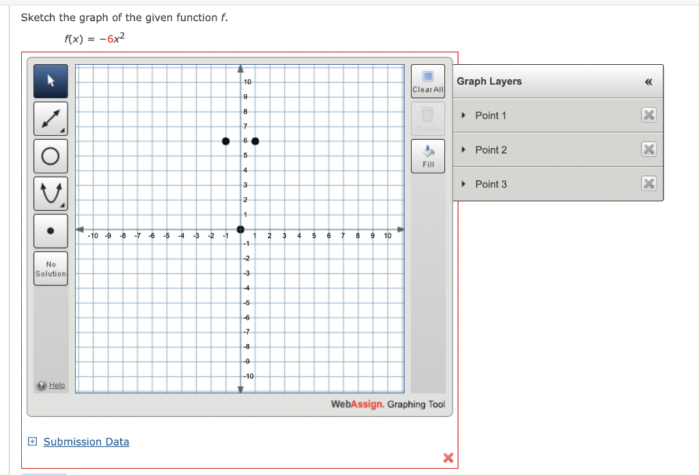Click the Help globe icon
This screenshot has height=475, width=699.
41,386
